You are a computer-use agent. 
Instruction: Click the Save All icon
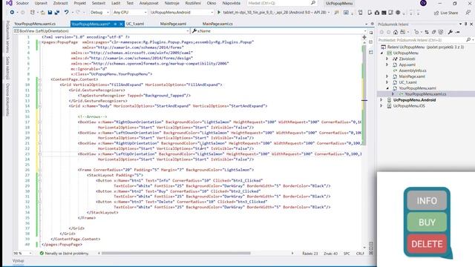click(56, 13)
